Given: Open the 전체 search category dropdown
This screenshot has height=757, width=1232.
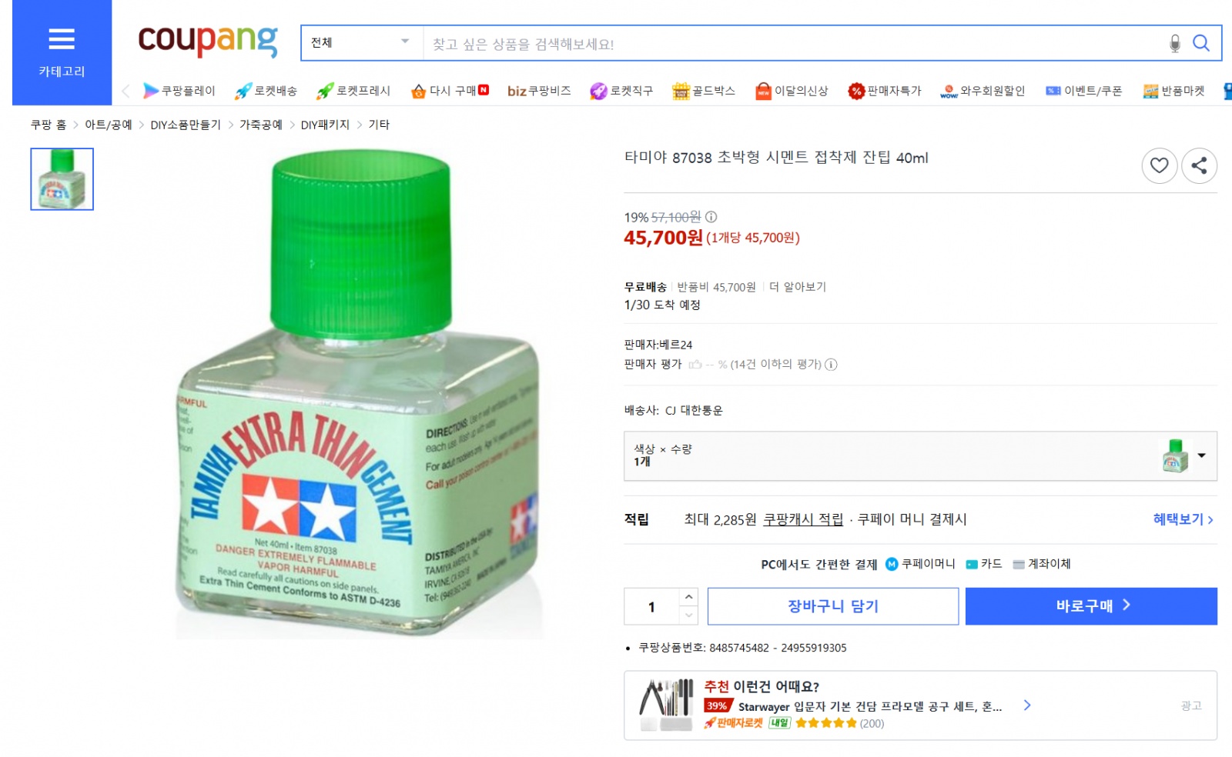Looking at the screenshot, I should point(360,42).
